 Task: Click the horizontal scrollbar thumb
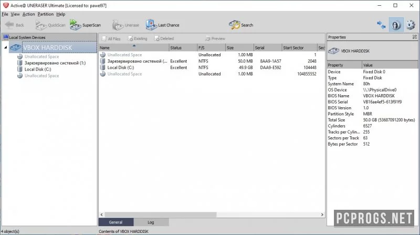(161, 214)
